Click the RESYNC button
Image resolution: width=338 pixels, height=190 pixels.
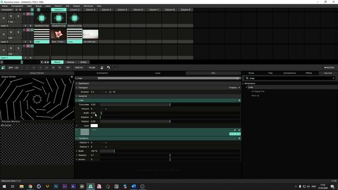[79, 68]
